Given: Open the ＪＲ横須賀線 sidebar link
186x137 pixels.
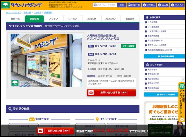Looking at the screenshot, I should 153,27.
